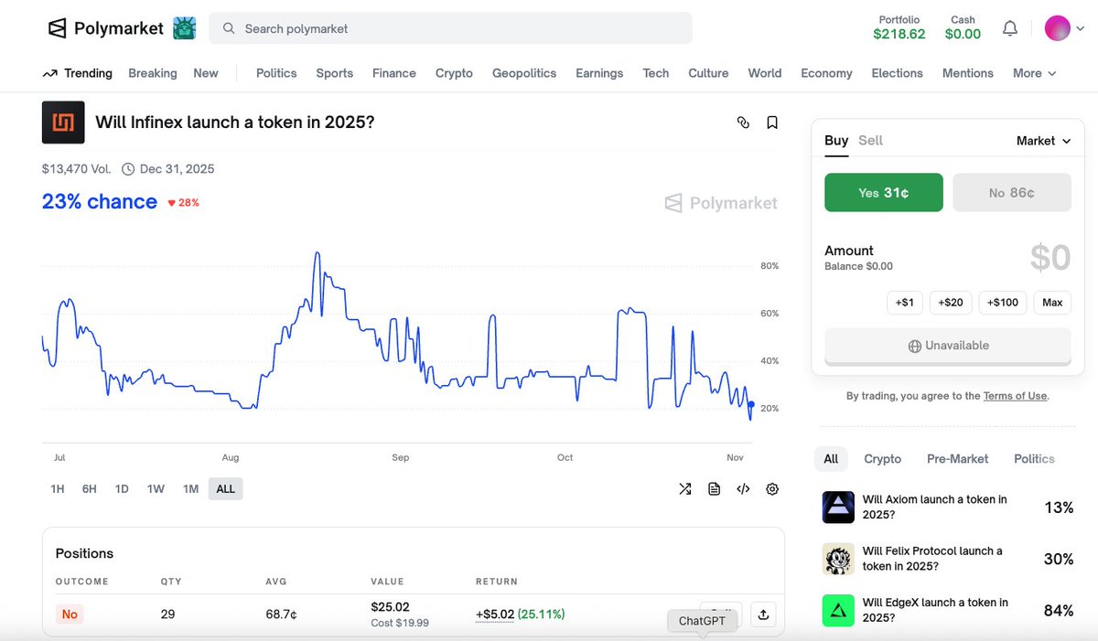Open the Finance category
The width and height of the screenshot is (1098, 641).
394,73
